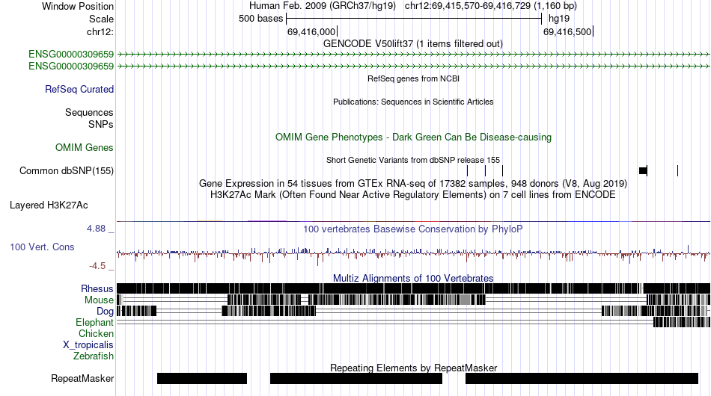Click the Mouse alignment block in the middle
711x396 pixels.
coord(397,300)
